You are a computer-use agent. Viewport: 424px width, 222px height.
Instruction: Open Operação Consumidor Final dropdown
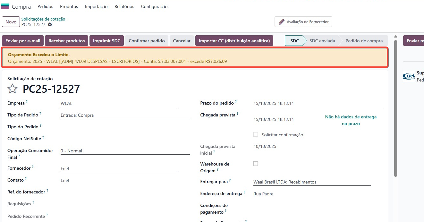pyautogui.click(x=125, y=151)
